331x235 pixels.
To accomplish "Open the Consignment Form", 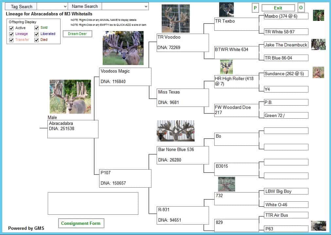I will point(81,223).
